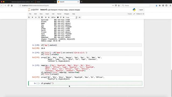Move selected cell down arrow
The image size is (172, 97).
(49, 17)
